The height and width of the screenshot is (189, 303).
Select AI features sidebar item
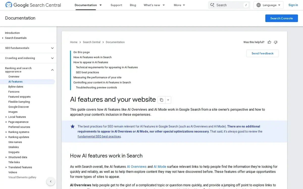[x=28, y=82]
